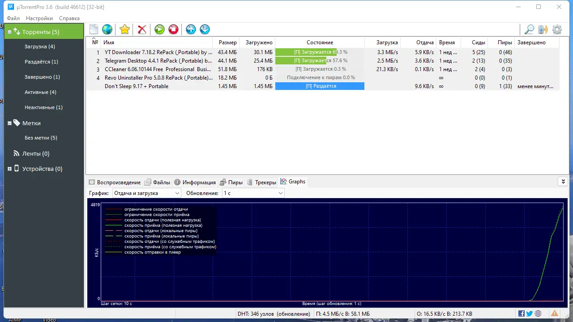Select Торренты (5) in sidebar
The height and width of the screenshot is (322, 573).
coord(44,32)
